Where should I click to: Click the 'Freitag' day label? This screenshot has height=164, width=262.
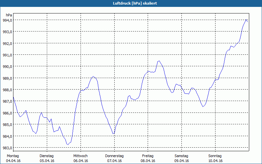(x=148, y=156)
